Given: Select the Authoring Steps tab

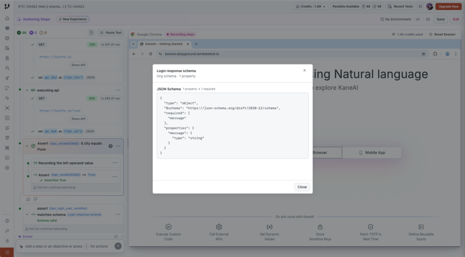Looking at the screenshot, I should pos(34,19).
